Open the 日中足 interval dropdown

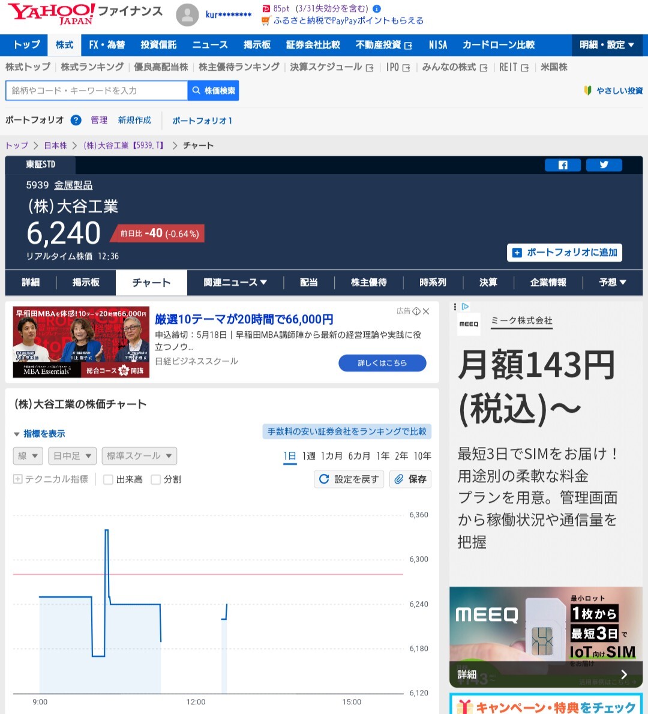click(73, 456)
